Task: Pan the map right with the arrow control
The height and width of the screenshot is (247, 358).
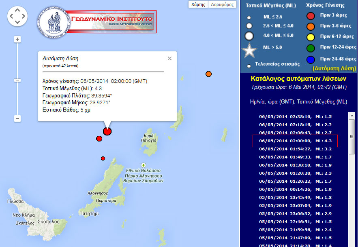Action: pos(24,17)
